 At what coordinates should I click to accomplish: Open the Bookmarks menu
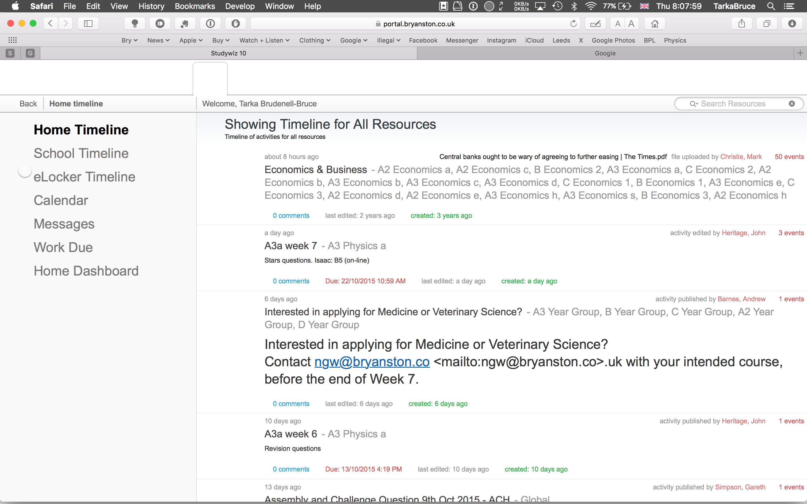[195, 6]
